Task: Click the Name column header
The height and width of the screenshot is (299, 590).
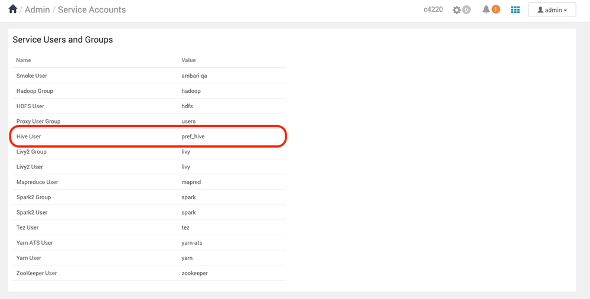Action: coord(24,60)
